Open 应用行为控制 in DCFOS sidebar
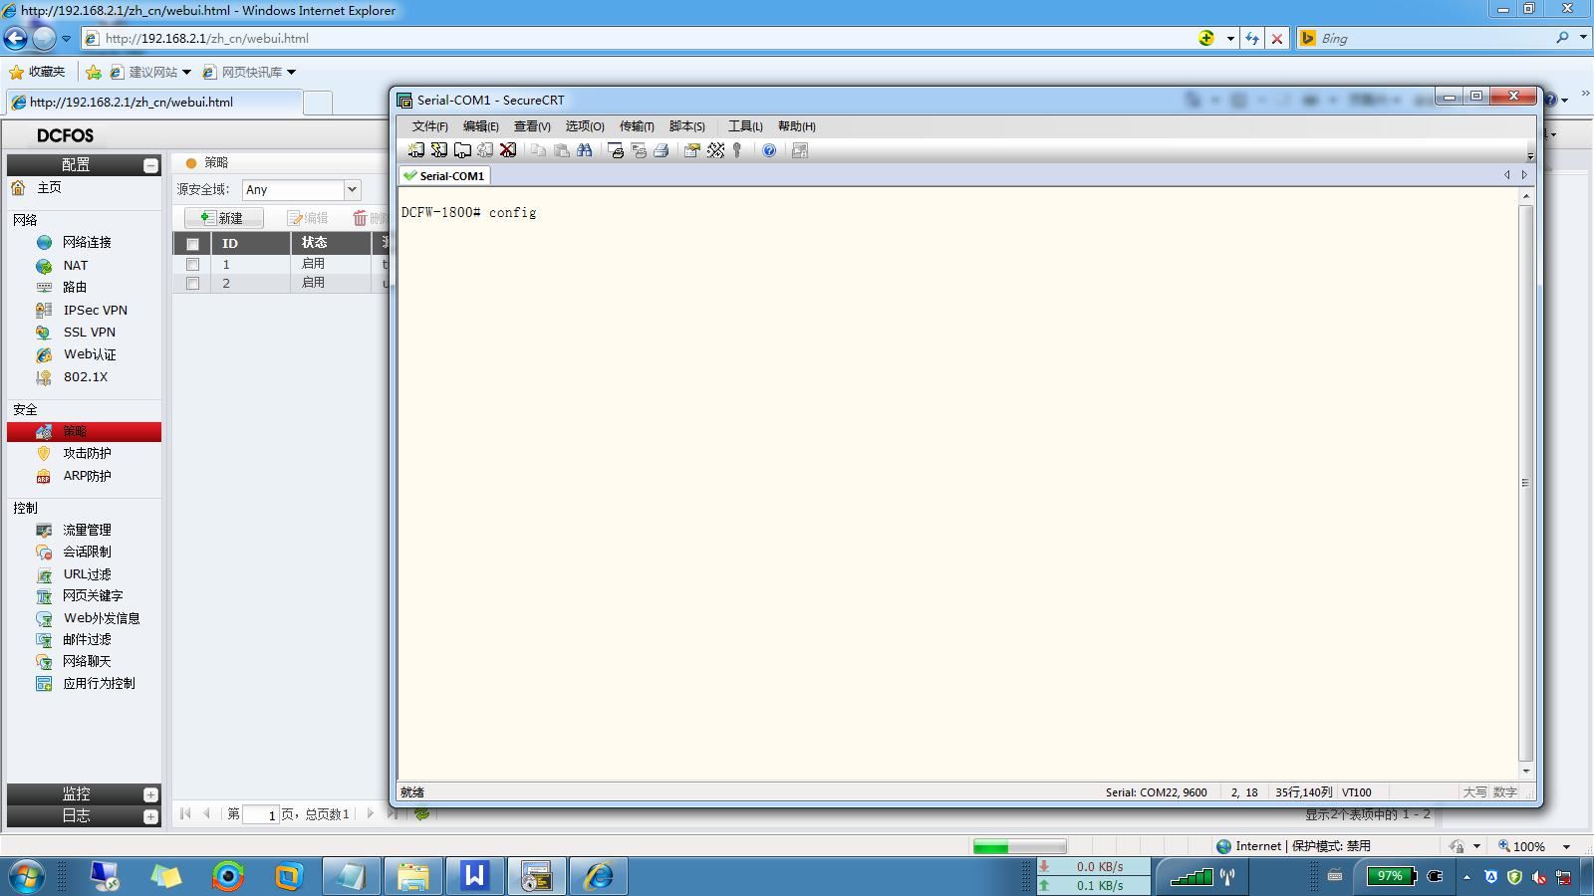 [99, 683]
